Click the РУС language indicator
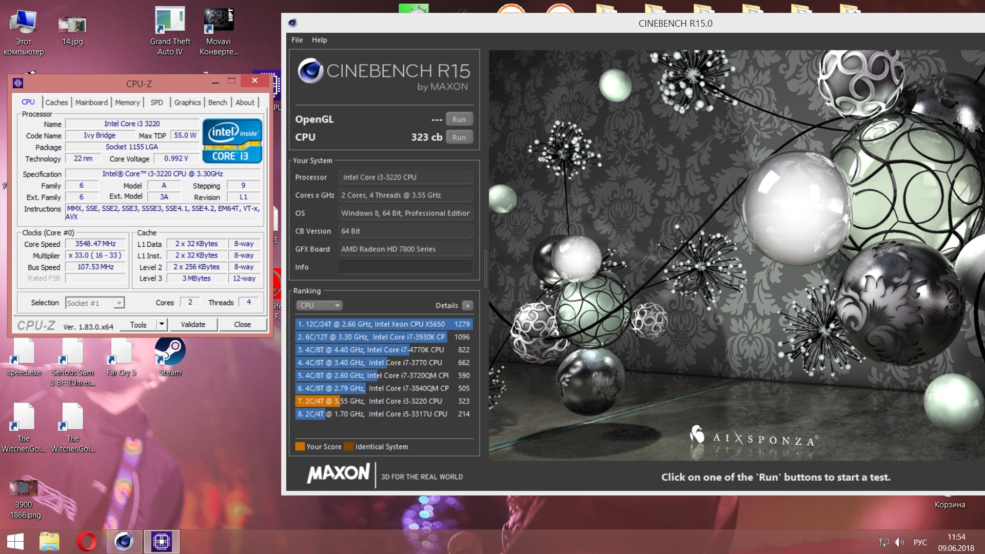 [x=920, y=542]
